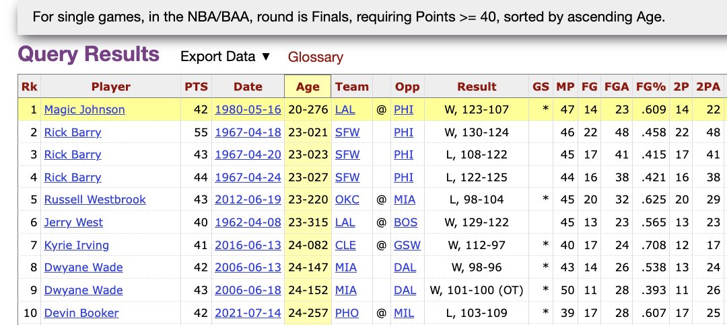Sort by the Player column header
Image resolution: width=727 pixels, height=325 pixels.
(111, 87)
